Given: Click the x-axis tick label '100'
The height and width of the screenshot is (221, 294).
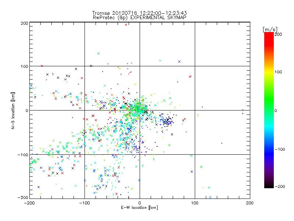Looking at the screenshot, I should pos(195,203).
